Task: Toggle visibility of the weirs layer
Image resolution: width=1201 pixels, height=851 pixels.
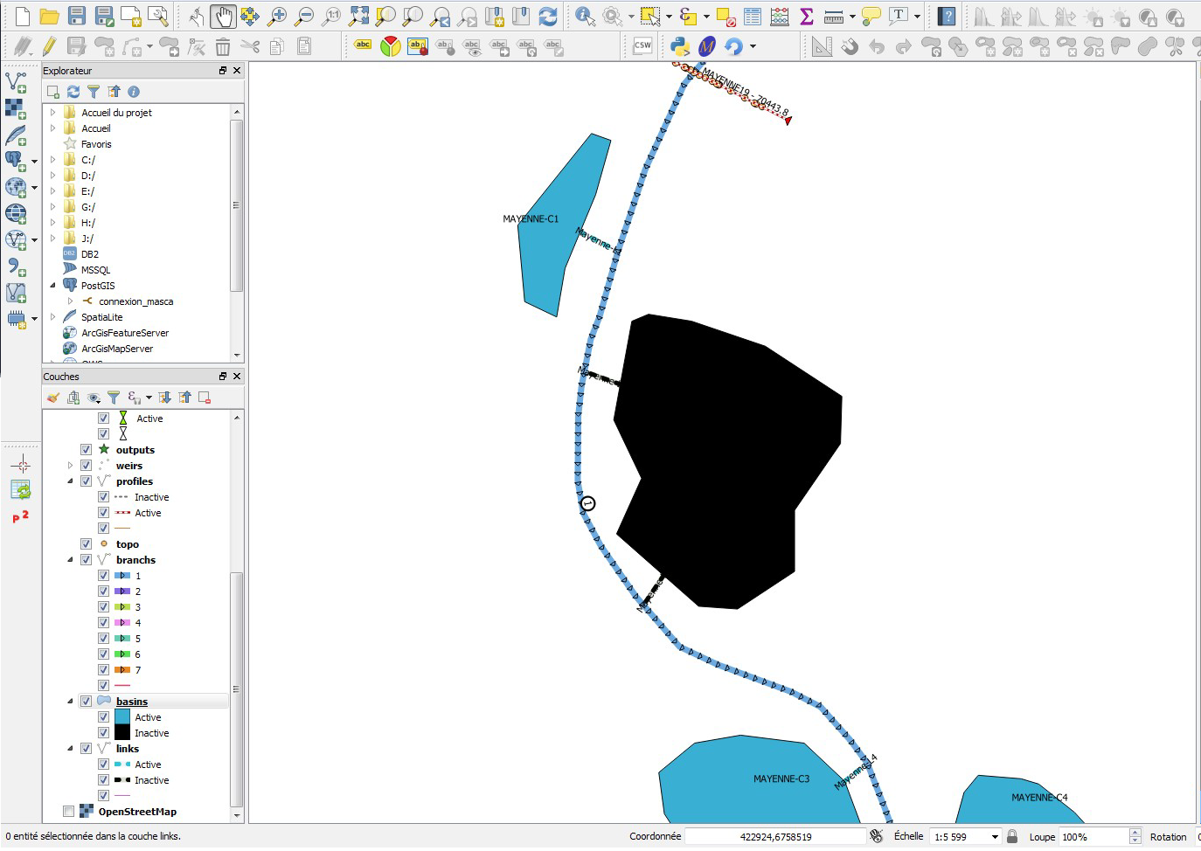Action: pos(86,466)
